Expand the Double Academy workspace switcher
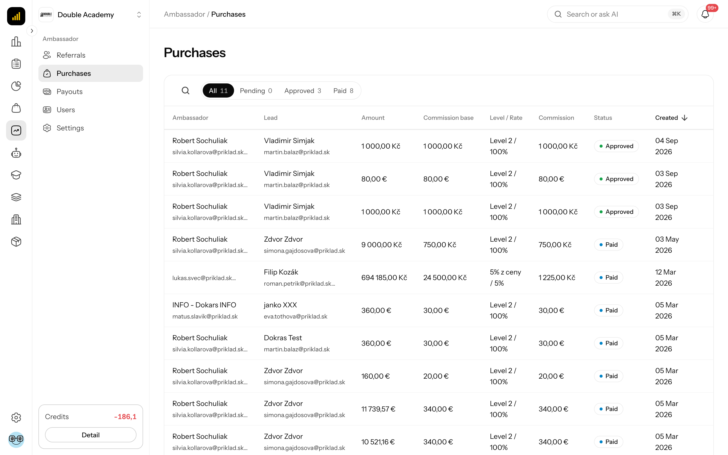Image resolution: width=728 pixels, height=455 pixels. pyautogui.click(x=90, y=14)
